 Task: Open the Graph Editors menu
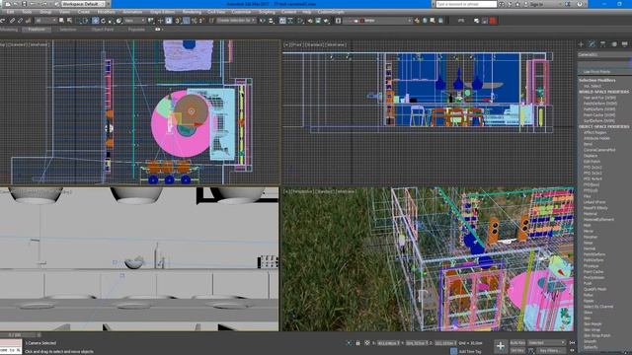point(162,12)
